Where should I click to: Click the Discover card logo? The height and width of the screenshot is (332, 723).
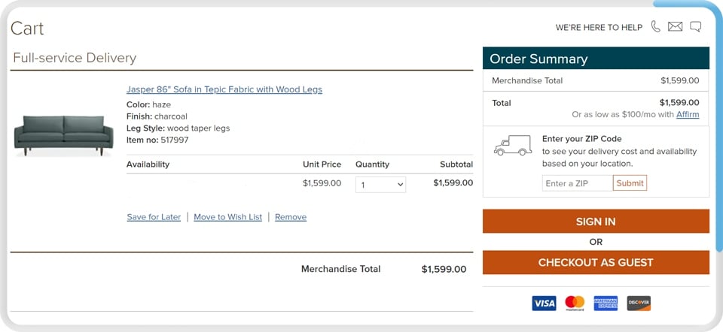[x=639, y=303]
